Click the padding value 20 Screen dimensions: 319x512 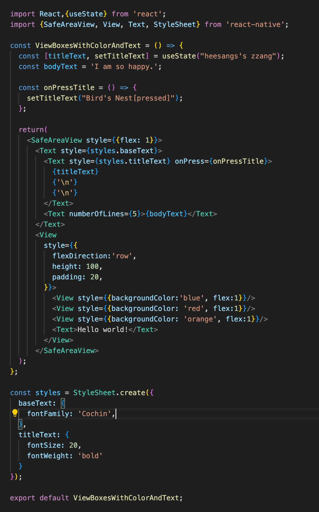(95, 277)
